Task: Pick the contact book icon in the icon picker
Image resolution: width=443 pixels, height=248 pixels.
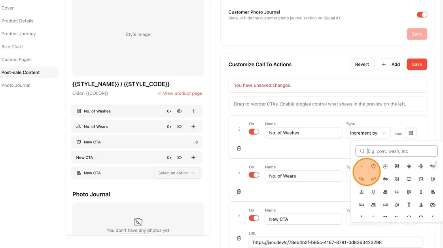Action: [x=385, y=166]
